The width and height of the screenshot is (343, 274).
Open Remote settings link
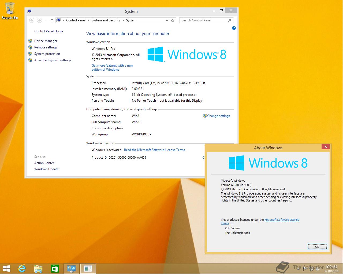46,47
